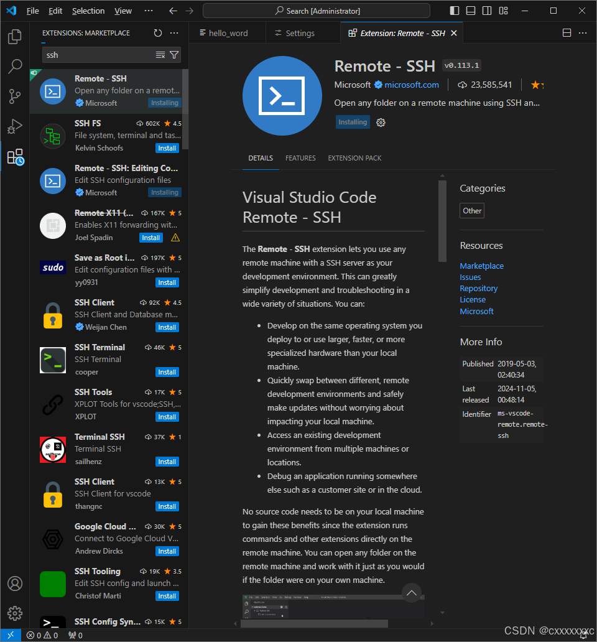The height and width of the screenshot is (642, 597).
Task: Toggle the bottom panel layout button
Action: click(471, 11)
